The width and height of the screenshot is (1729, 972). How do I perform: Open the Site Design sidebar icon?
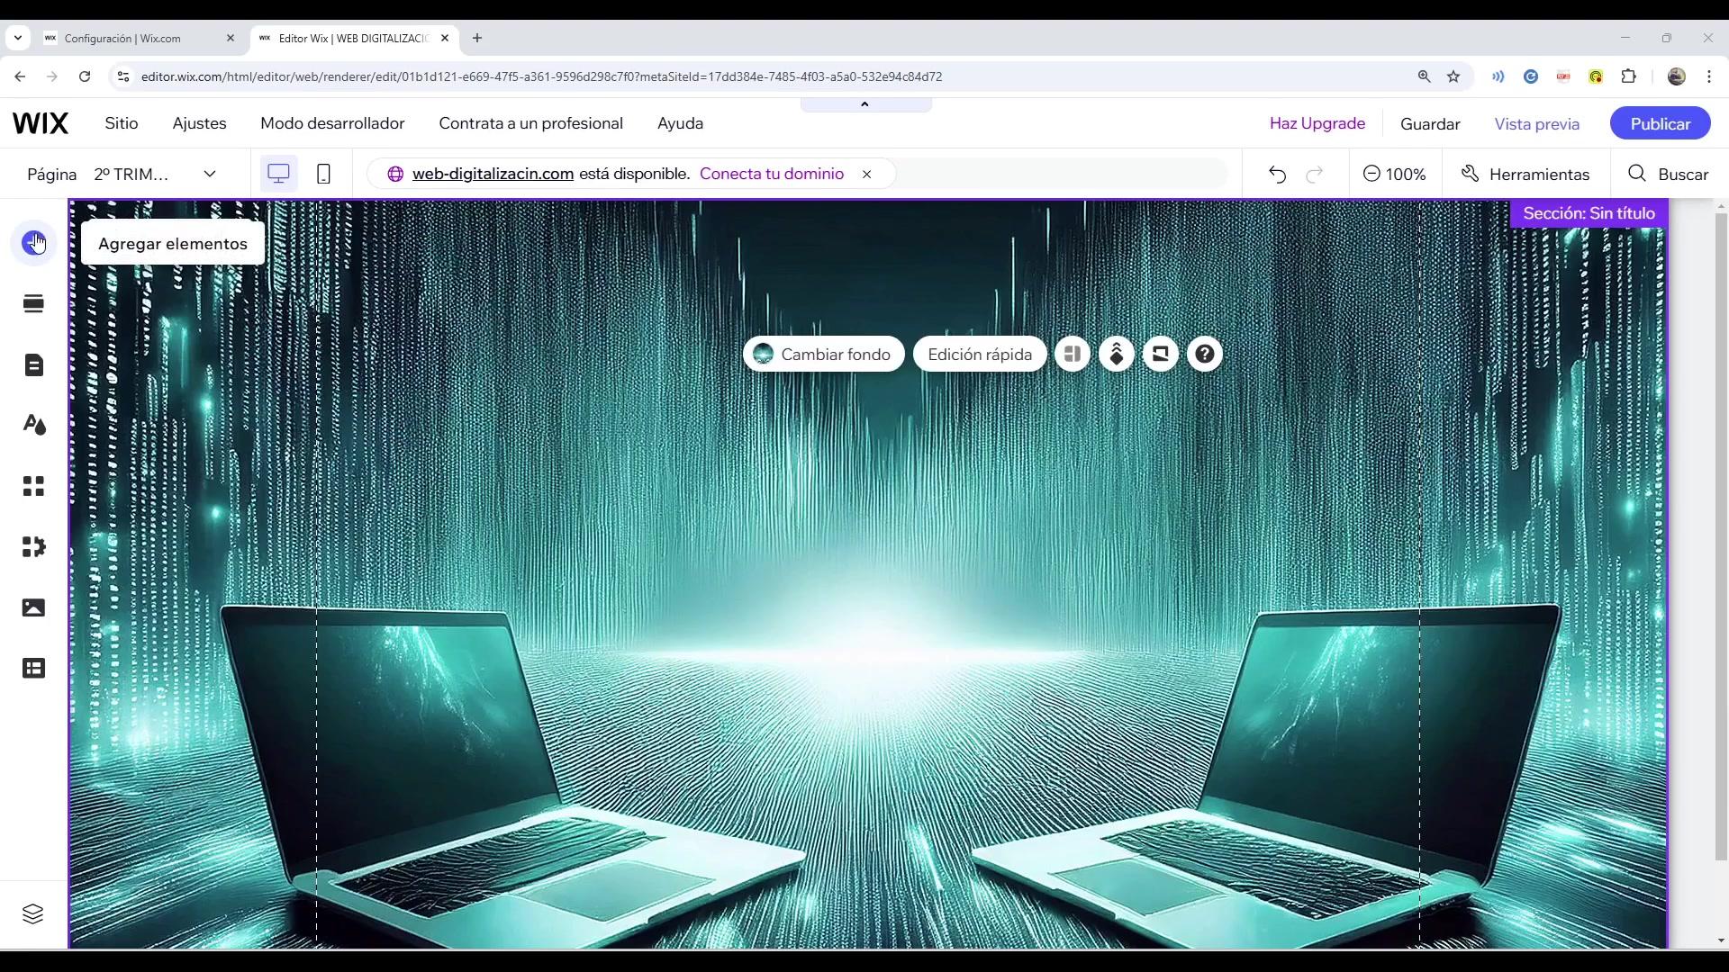coord(34,425)
